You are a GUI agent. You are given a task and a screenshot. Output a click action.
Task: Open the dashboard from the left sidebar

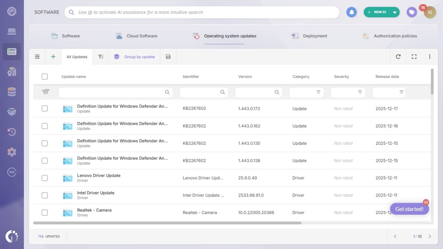(12, 11)
